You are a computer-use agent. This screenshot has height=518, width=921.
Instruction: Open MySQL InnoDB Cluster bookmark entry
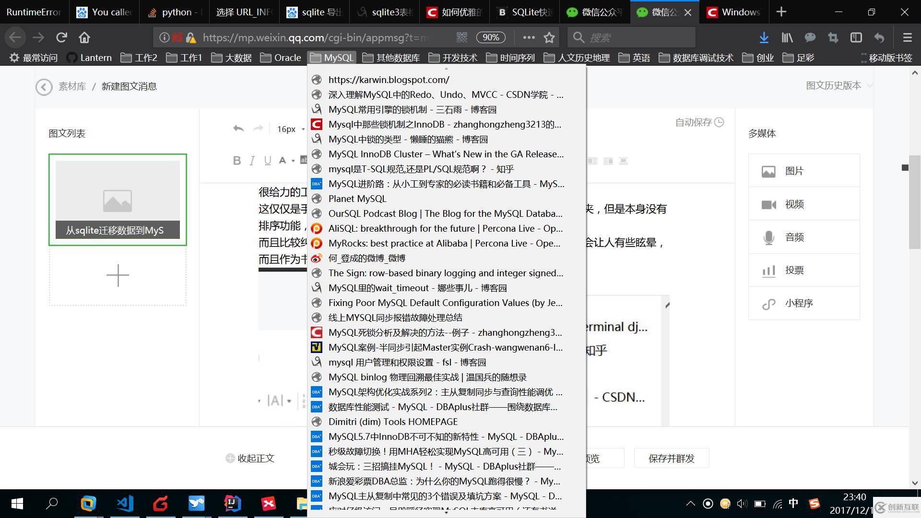[447, 154]
